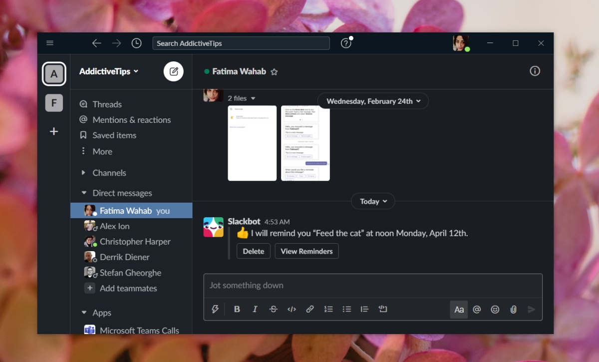
Task: Select Fatima Wahab direct message
Action: [x=131, y=211]
